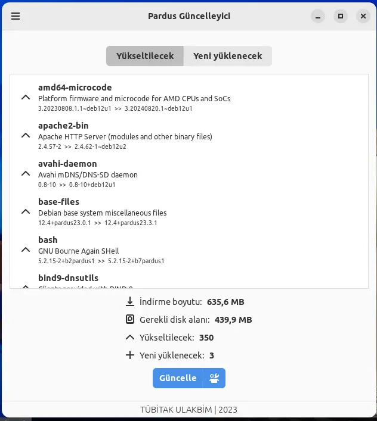Switch to the Yeni yüklenecek tab

click(227, 56)
